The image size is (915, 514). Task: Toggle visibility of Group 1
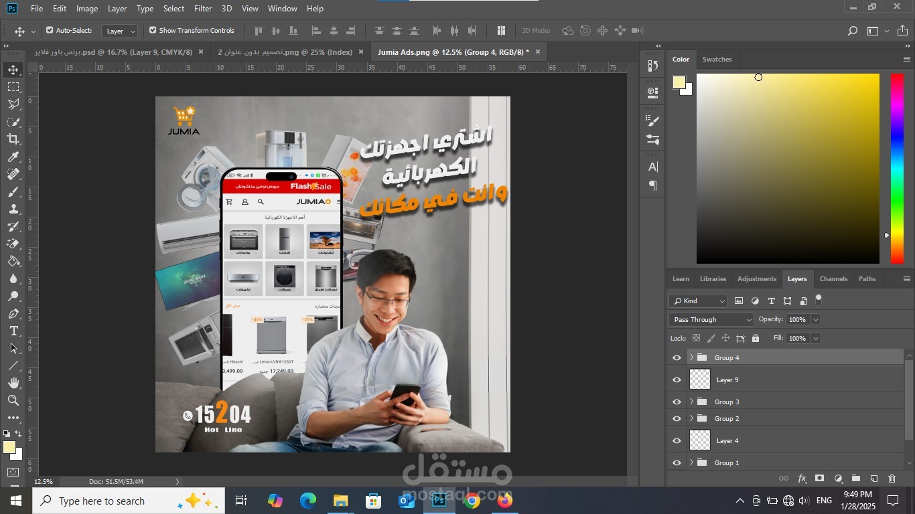point(677,462)
